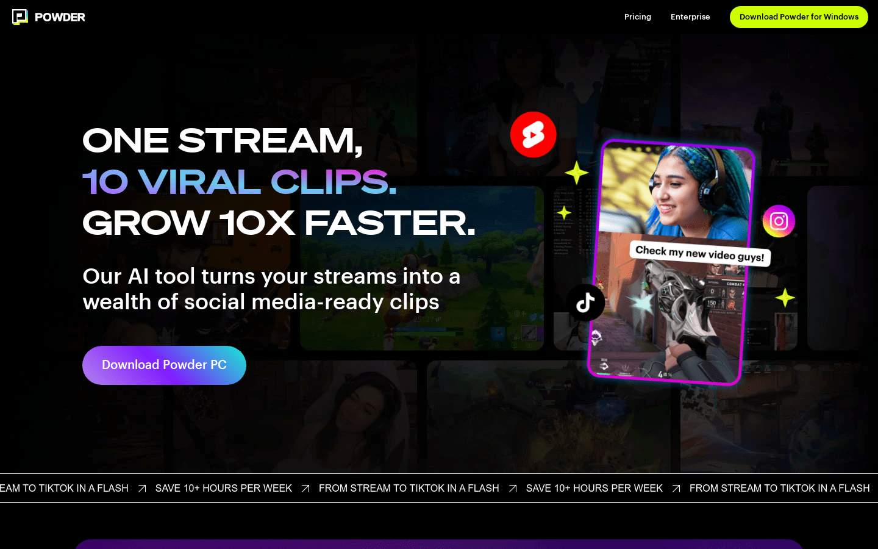Tap the black TikTok icon

(x=585, y=302)
